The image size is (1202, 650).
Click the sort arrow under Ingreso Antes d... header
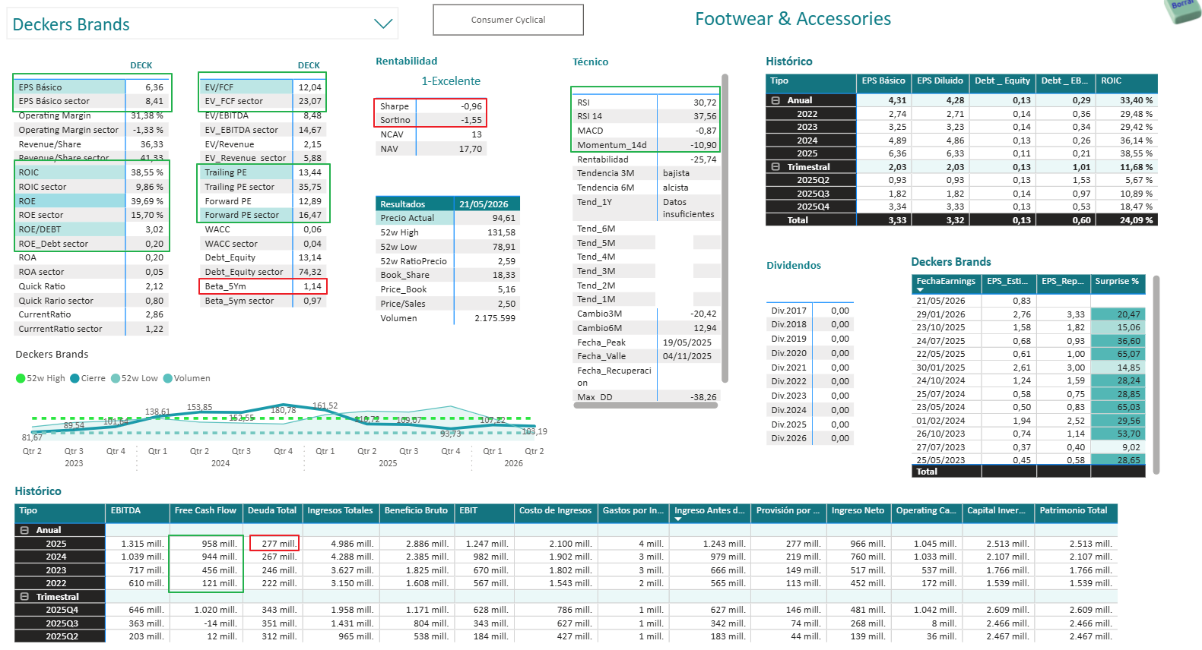677,519
